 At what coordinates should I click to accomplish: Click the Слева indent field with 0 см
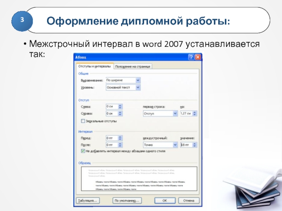point(112,107)
